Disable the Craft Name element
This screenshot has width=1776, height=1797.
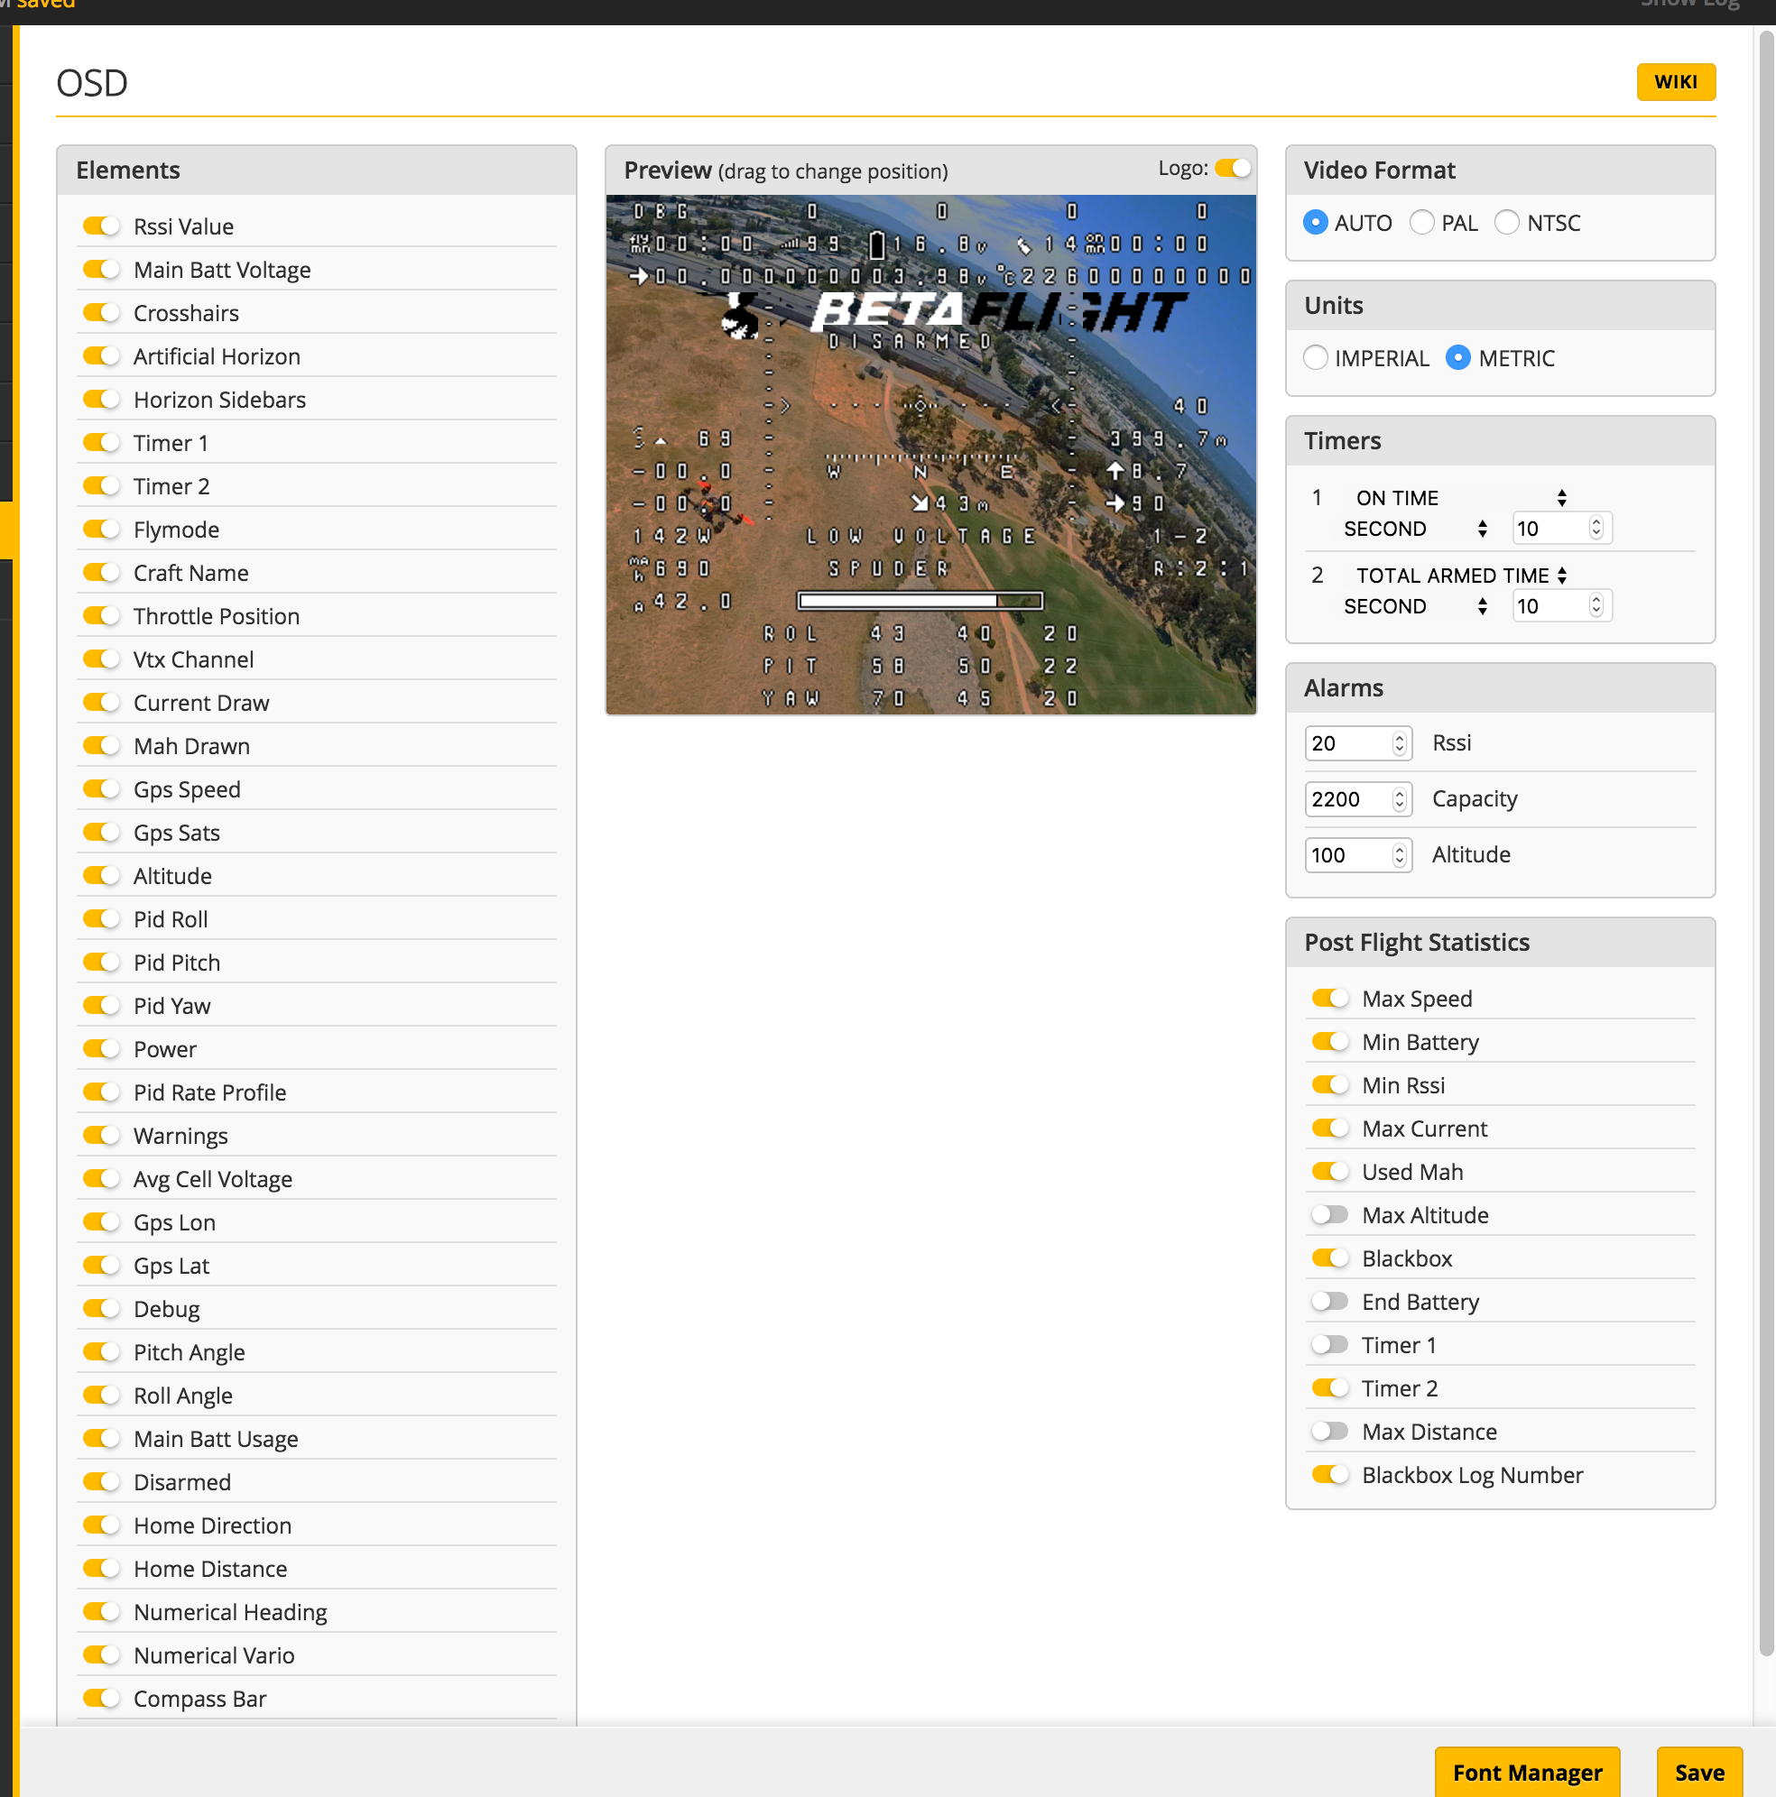coord(101,572)
